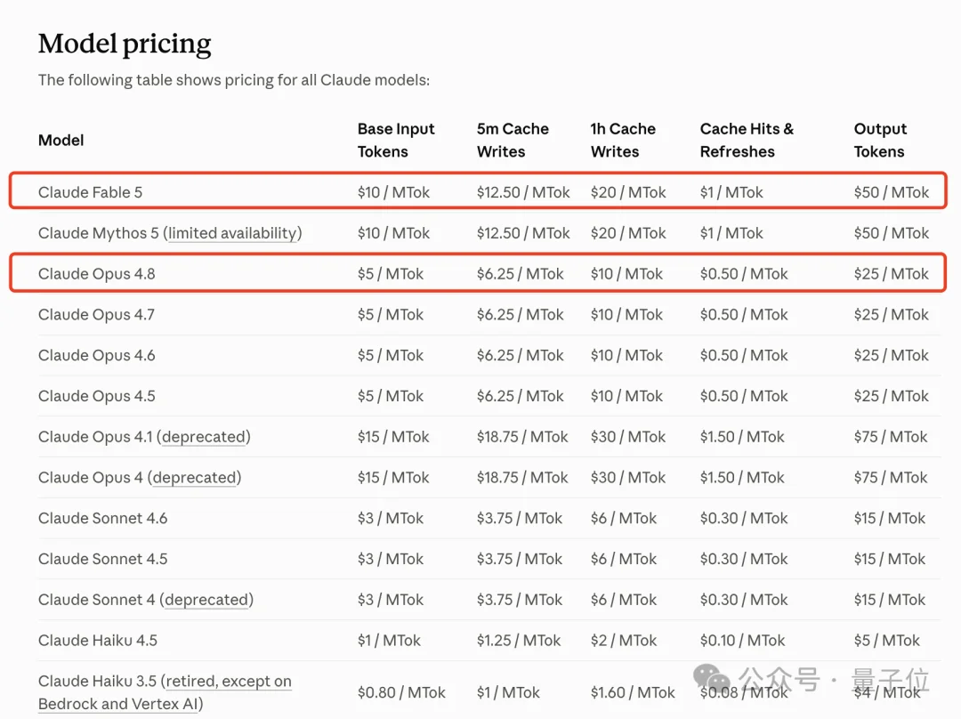
Task: Select the Claude Sonnet 4.6 row name
Action: point(102,519)
